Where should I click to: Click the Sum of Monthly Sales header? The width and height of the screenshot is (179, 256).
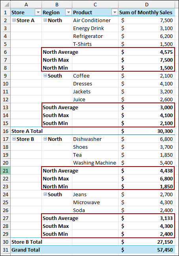(147, 12)
